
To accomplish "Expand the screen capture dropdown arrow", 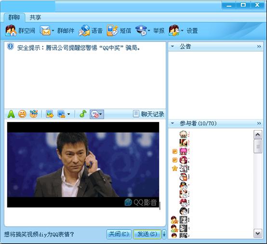I will pos(68,114).
